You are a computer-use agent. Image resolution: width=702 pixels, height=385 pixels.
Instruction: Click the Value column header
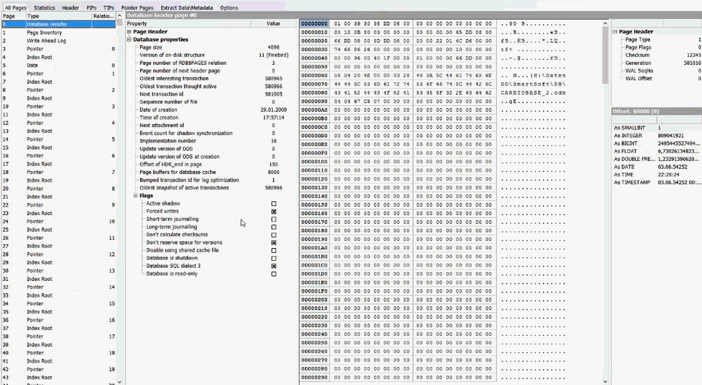click(273, 24)
